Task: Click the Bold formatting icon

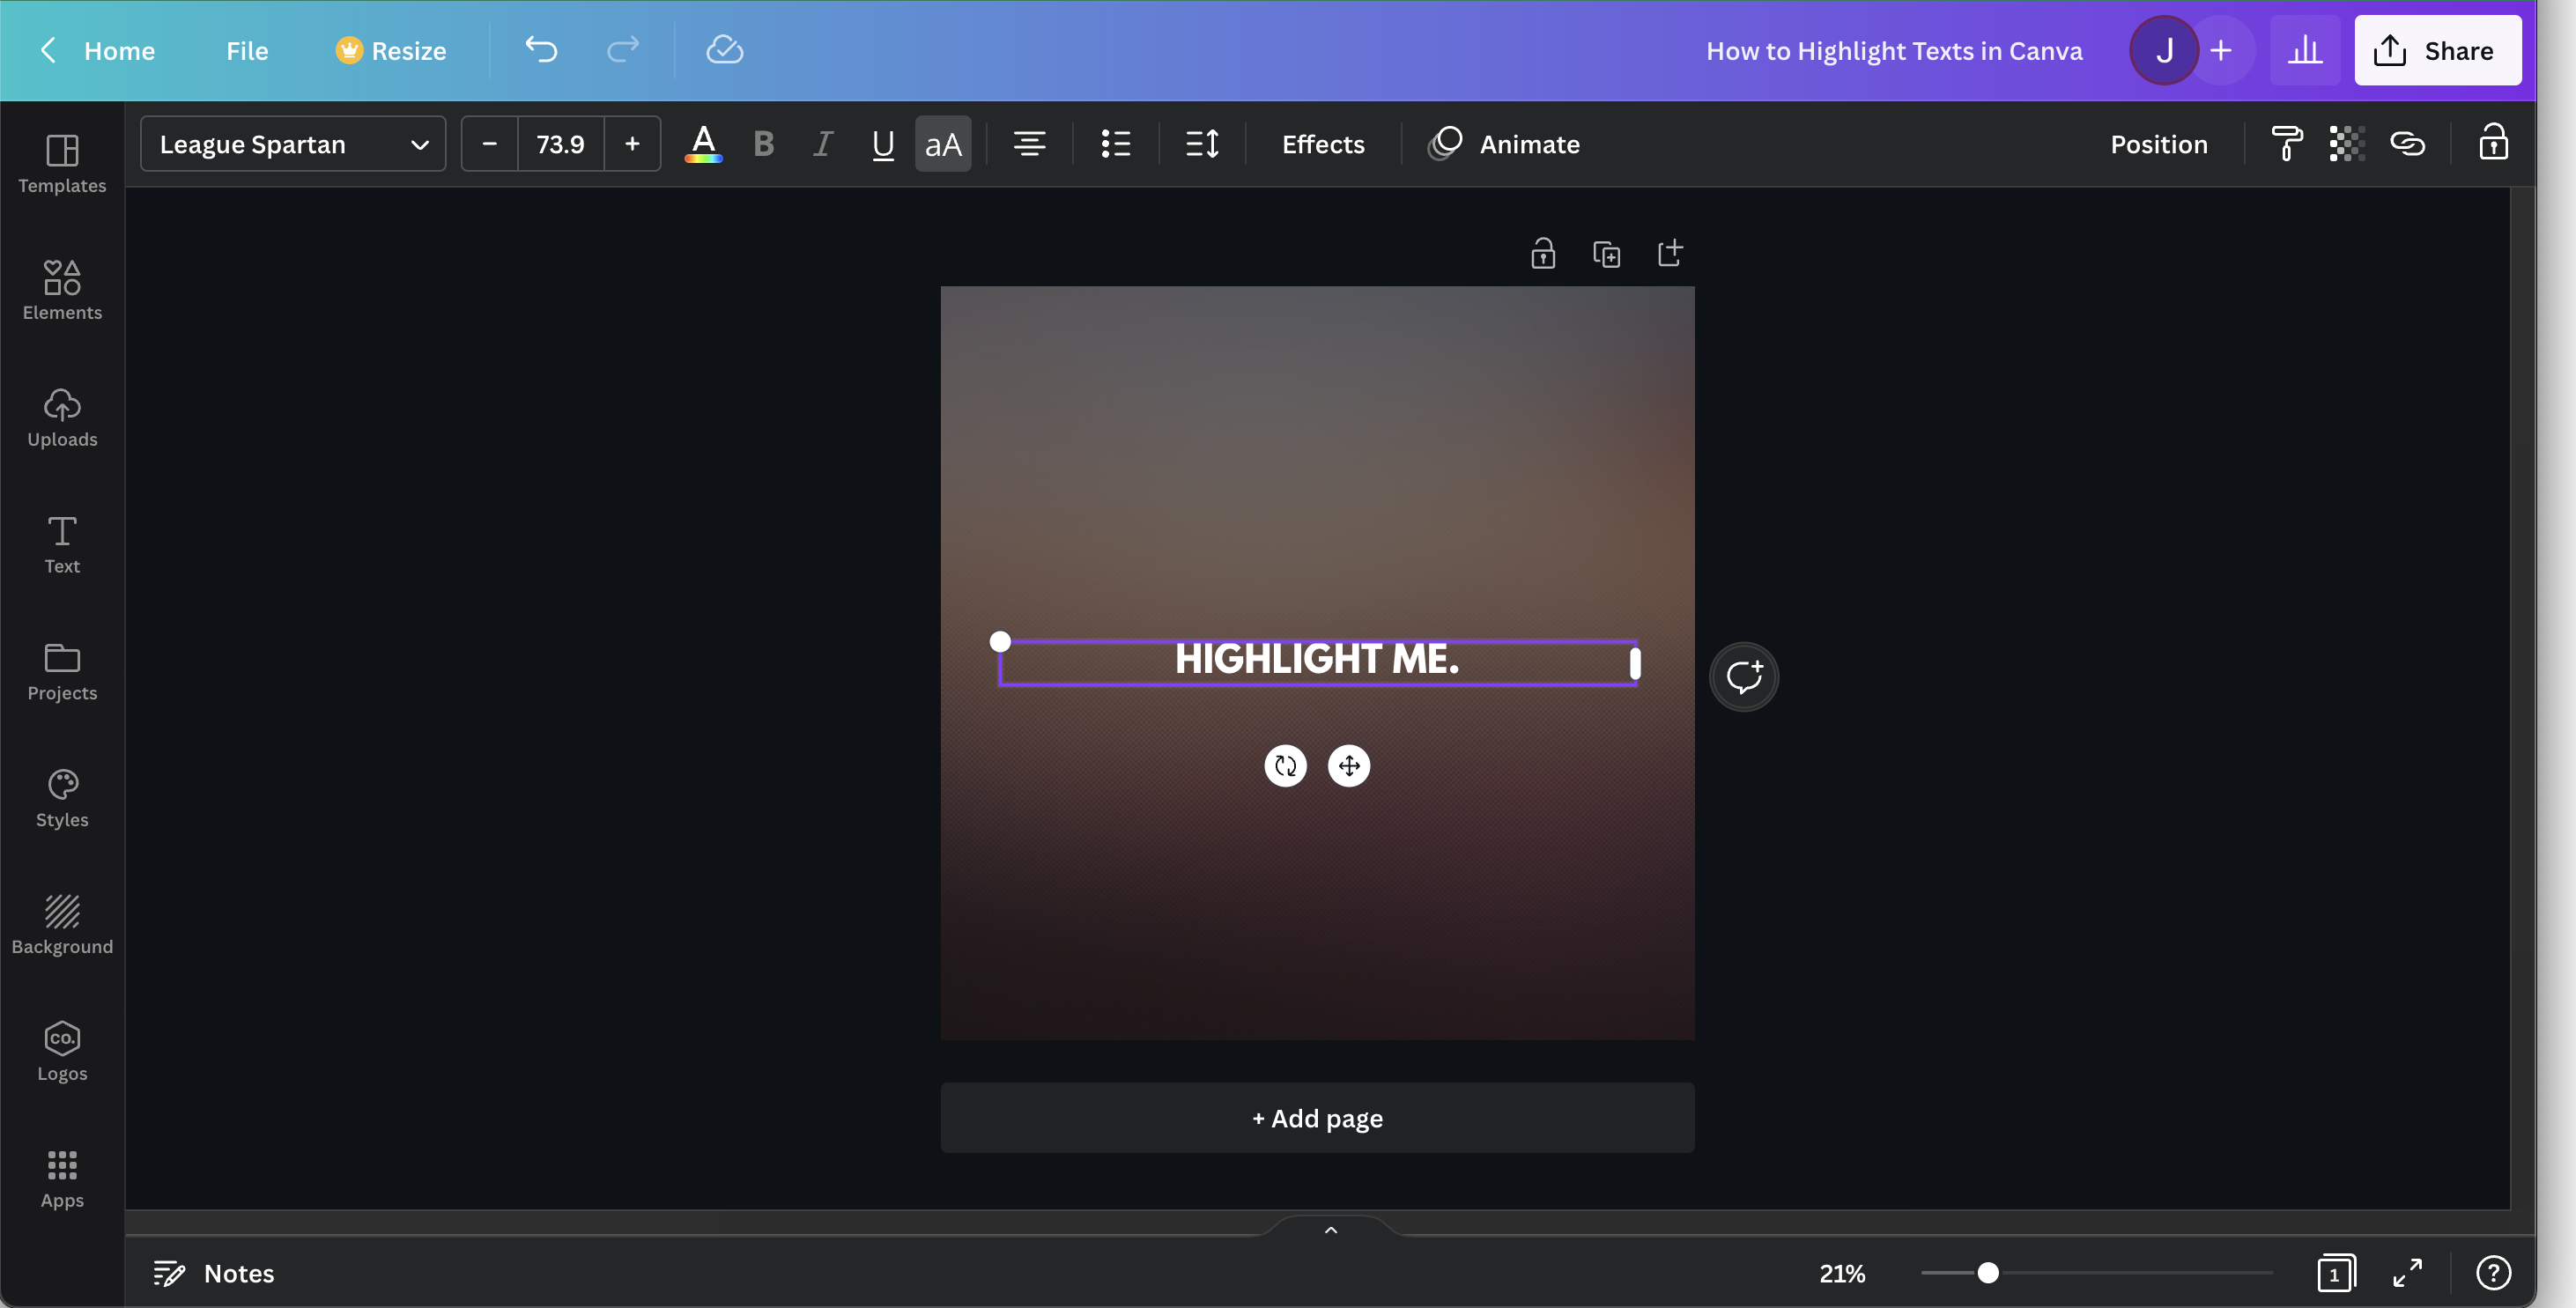Action: 762,142
